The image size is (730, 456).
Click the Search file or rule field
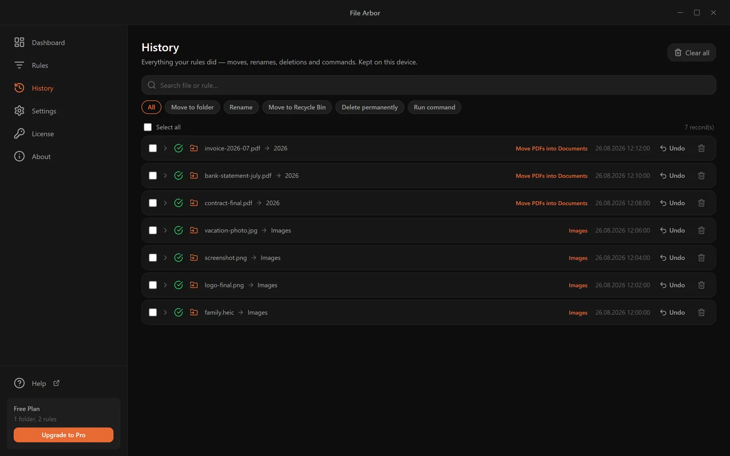(x=428, y=85)
